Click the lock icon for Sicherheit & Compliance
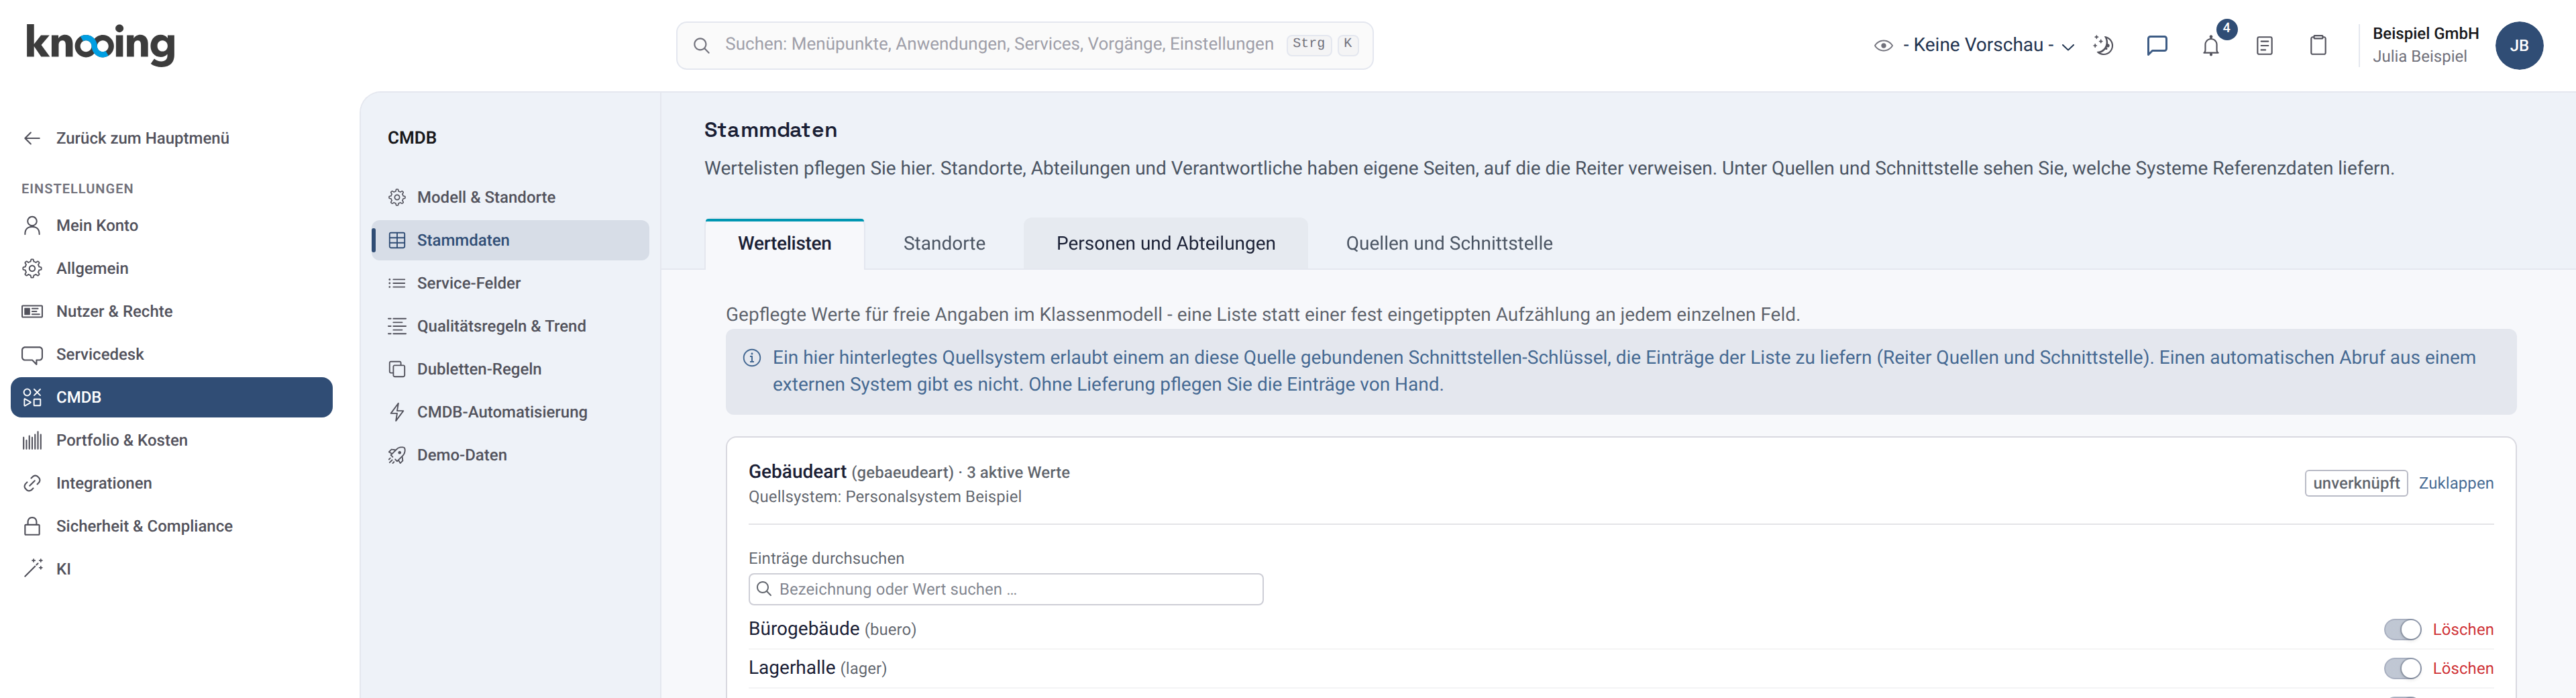The width and height of the screenshot is (2576, 698). (x=32, y=526)
